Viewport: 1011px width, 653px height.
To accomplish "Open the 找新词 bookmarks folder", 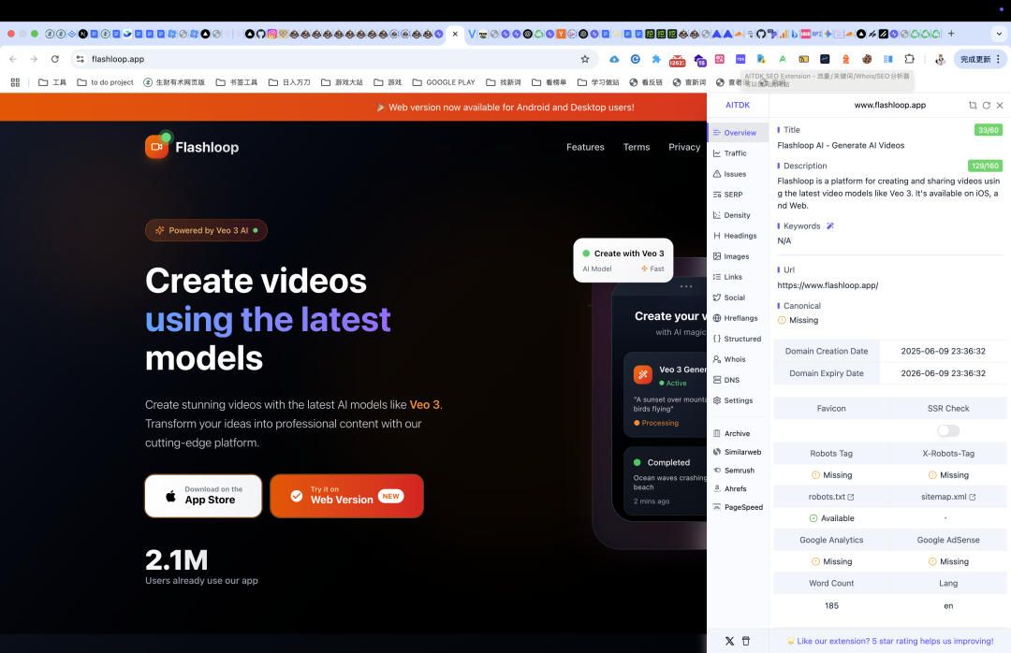I will pyautogui.click(x=504, y=82).
